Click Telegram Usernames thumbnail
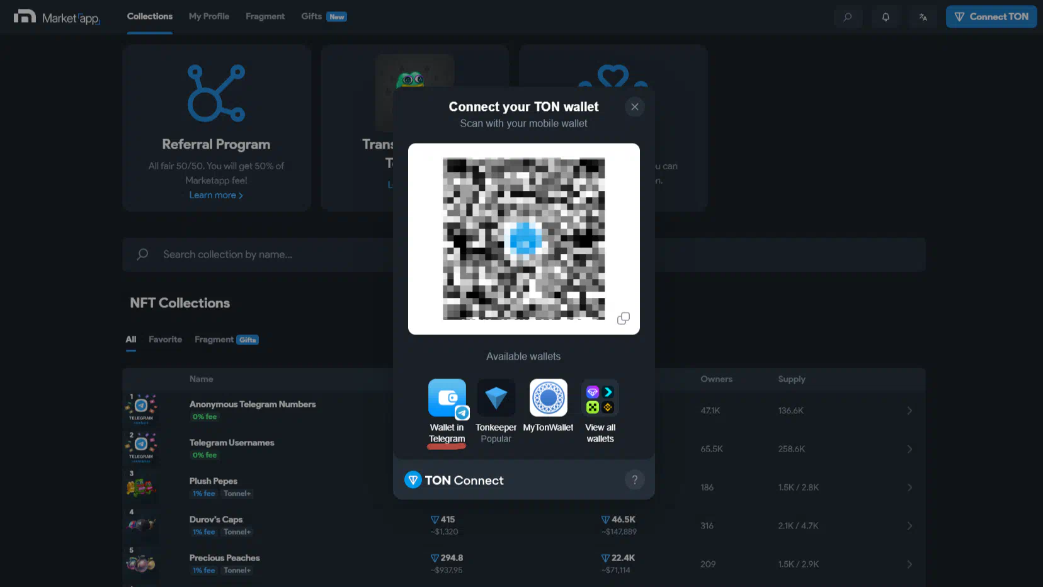Image resolution: width=1043 pixels, height=587 pixels. click(x=141, y=448)
